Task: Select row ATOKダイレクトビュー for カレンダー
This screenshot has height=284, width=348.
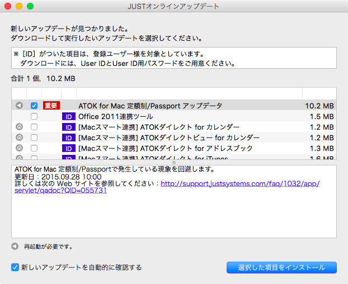Action: 174,138
